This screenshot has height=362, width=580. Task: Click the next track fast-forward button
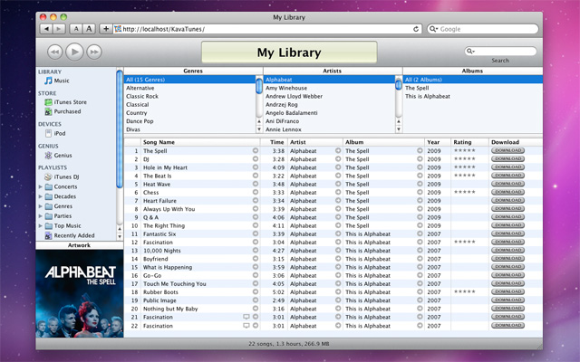(94, 52)
